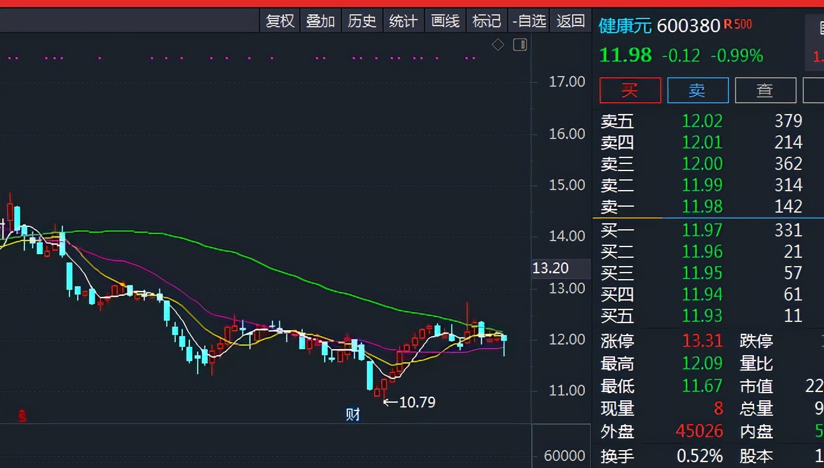Click the 查 query button
This screenshot has height=468, width=824.
pos(765,90)
